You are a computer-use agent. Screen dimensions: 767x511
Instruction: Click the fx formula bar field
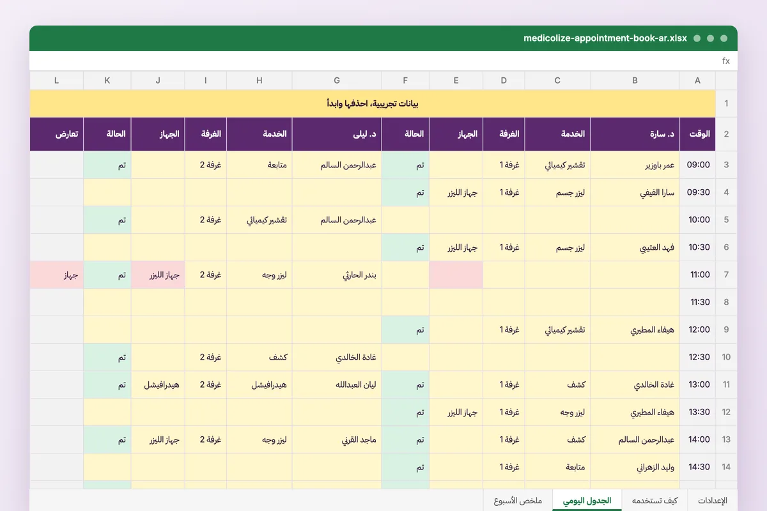(x=383, y=61)
